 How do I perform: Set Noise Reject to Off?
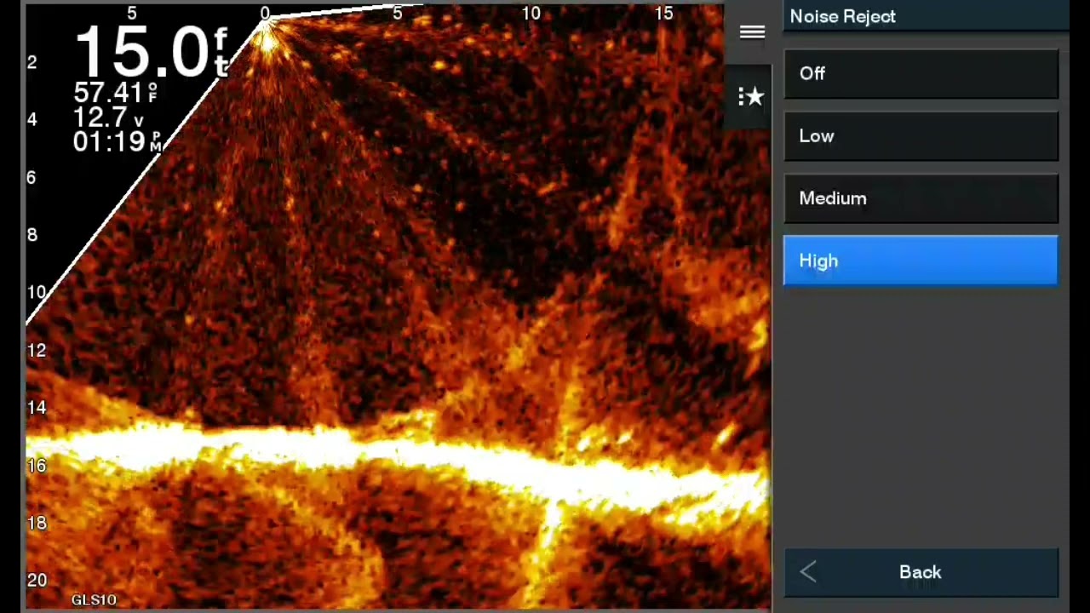(921, 73)
